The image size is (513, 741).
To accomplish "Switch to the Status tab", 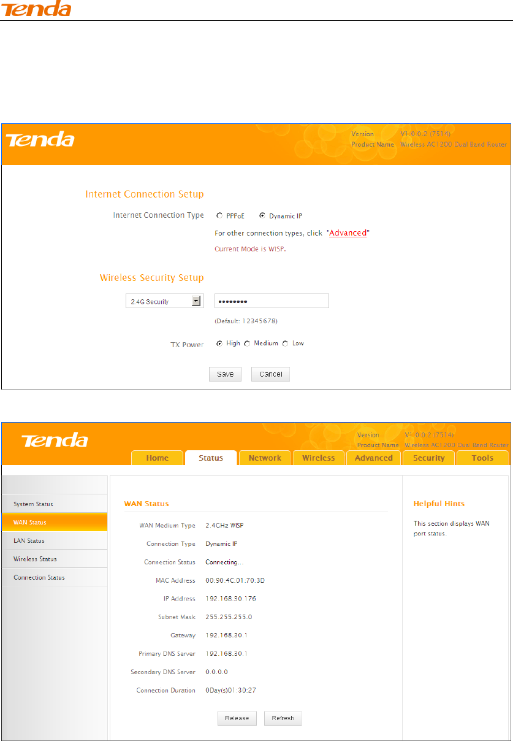I will coord(211,458).
